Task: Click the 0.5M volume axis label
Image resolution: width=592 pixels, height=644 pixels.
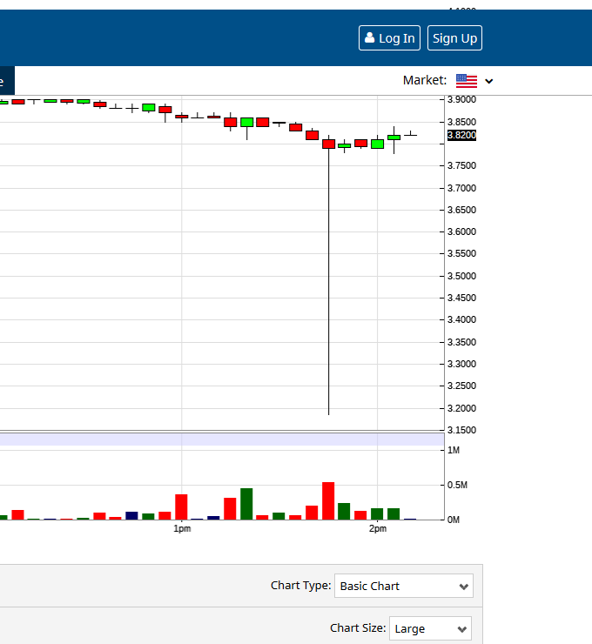Action: coord(457,485)
